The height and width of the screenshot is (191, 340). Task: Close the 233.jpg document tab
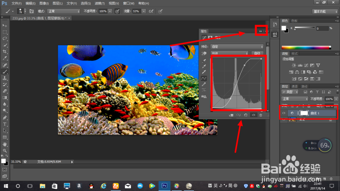point(69,18)
